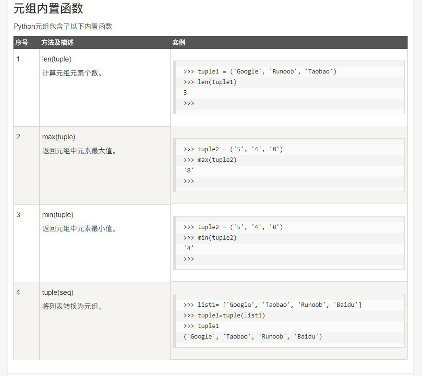422x376 pixels.
Task: Click the description 返回元组中元素最大值。
Action: (79, 151)
